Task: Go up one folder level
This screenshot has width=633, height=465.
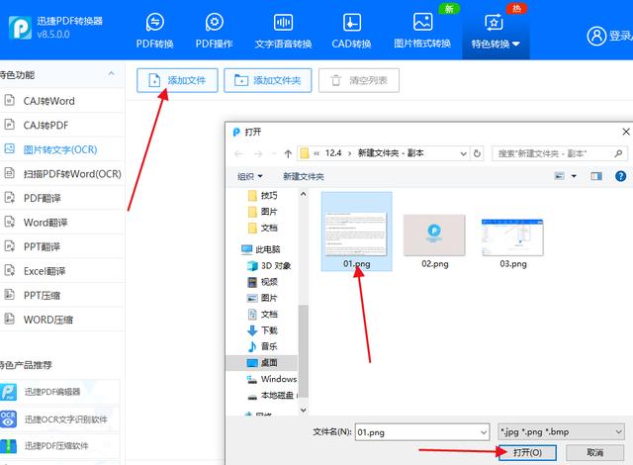Action: click(288, 153)
